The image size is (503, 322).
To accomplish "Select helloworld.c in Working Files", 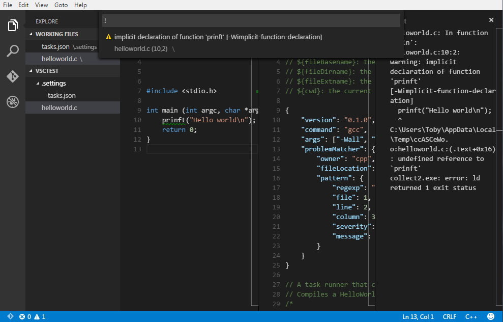I will (x=73, y=59).
